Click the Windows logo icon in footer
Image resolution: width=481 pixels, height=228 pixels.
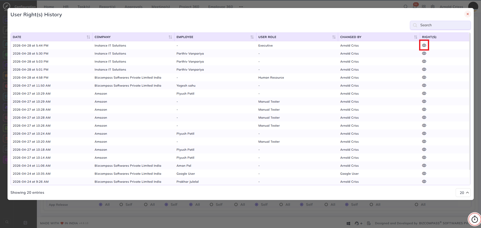pyautogui.click(x=348, y=223)
